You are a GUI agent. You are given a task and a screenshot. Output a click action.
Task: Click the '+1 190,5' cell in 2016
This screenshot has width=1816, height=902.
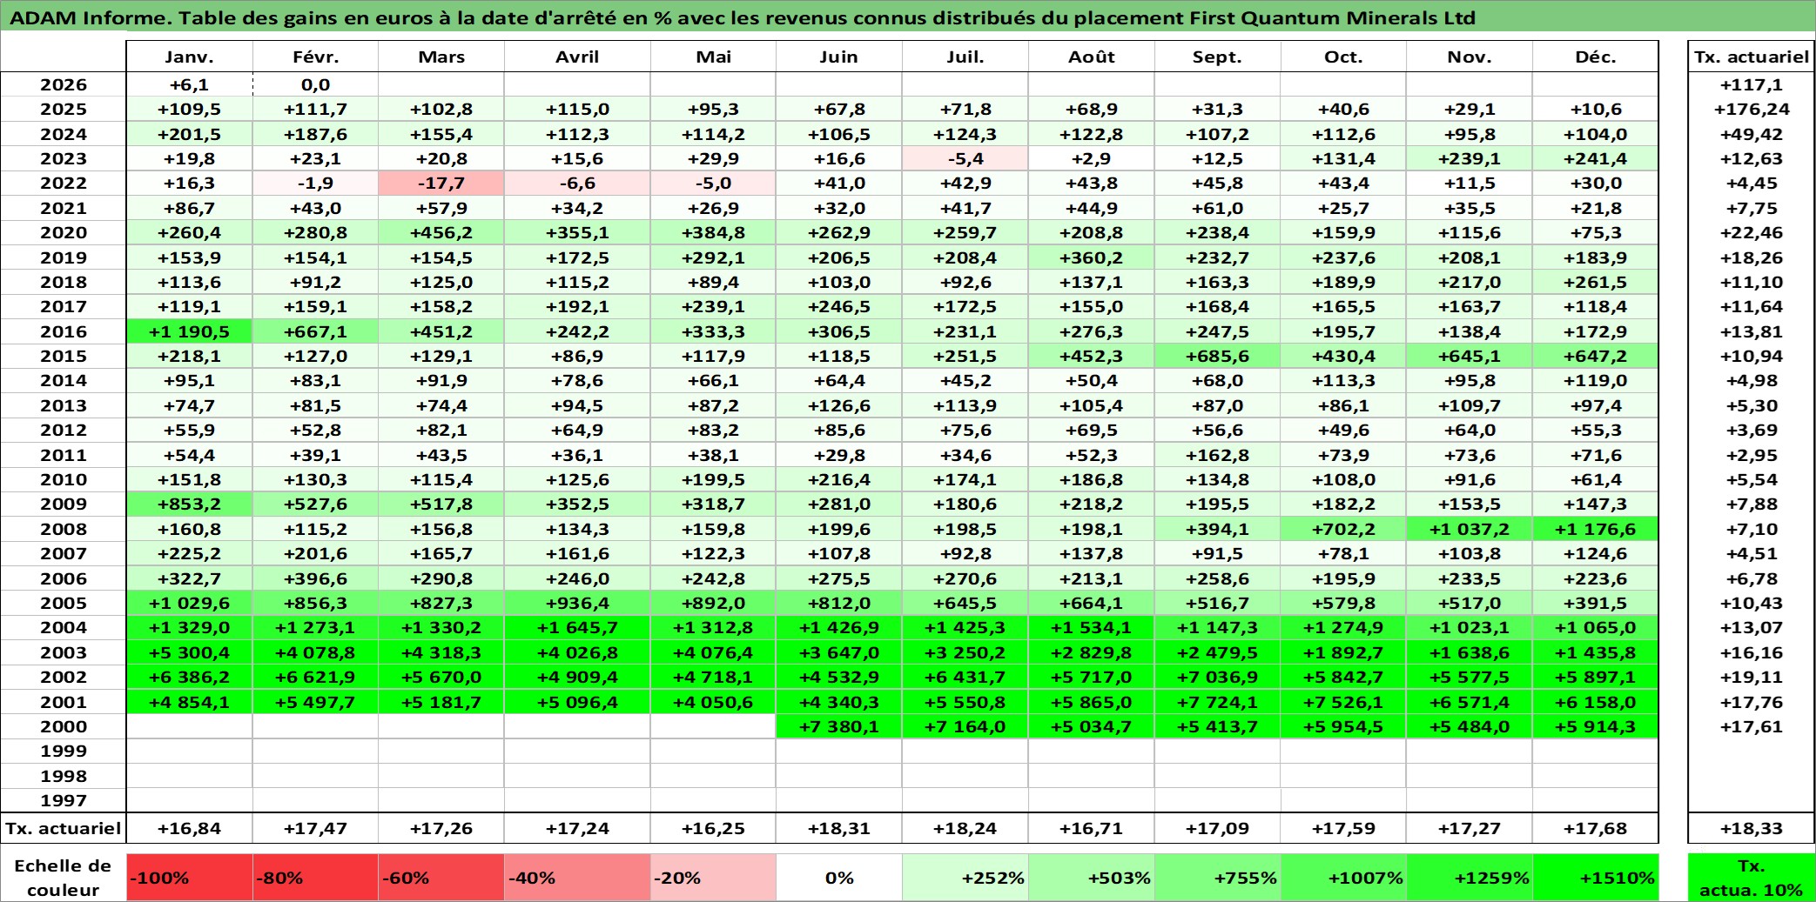190,331
